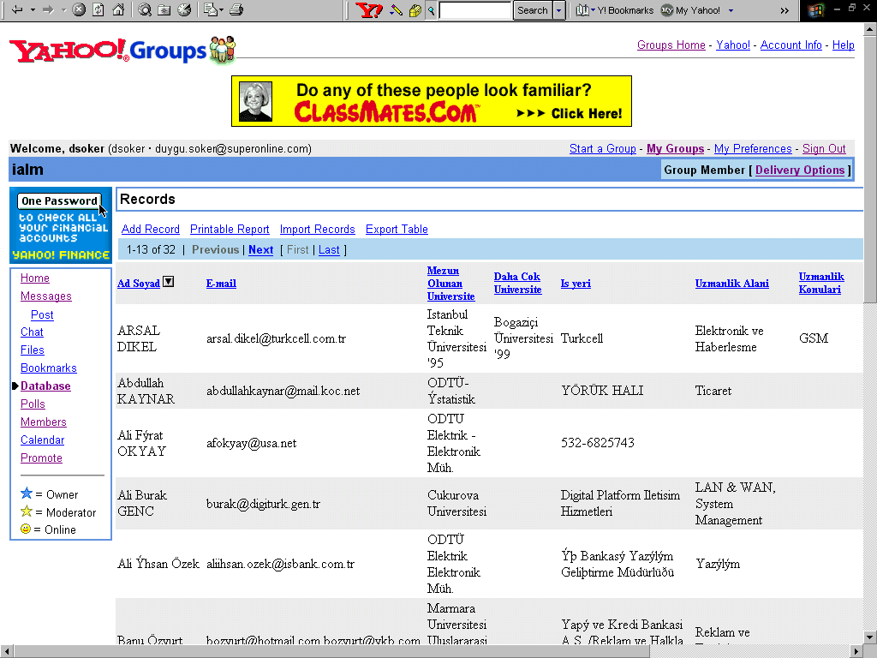877x658 pixels.
Task: Open Promote in the group sidebar
Action: (41, 458)
